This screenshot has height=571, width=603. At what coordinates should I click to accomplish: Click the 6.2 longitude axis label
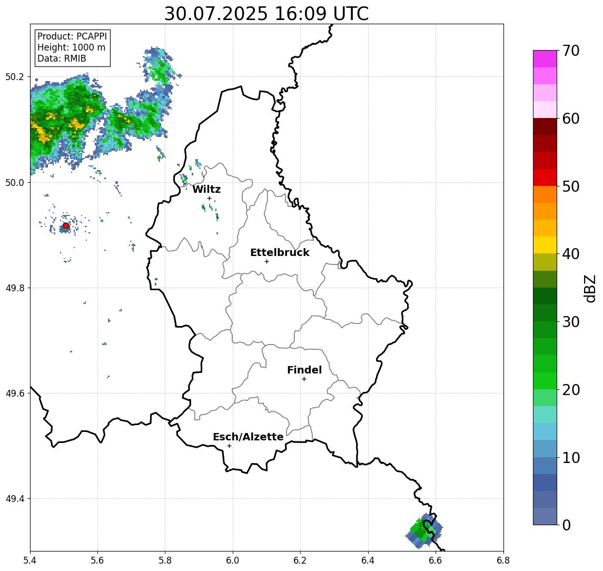pyautogui.click(x=300, y=560)
